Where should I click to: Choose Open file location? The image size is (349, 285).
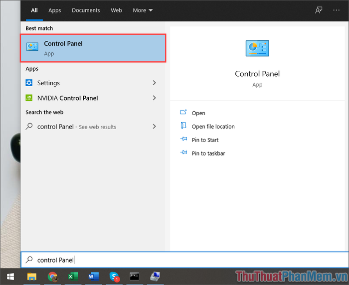click(213, 127)
